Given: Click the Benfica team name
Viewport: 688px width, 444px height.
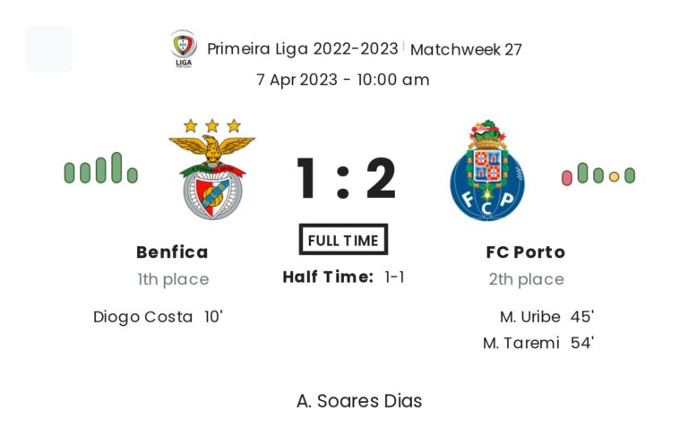Looking at the screenshot, I should 172,252.
